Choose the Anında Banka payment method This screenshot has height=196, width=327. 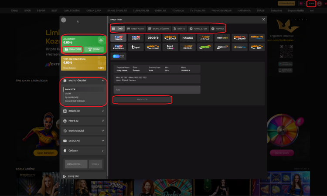coord(170,38)
